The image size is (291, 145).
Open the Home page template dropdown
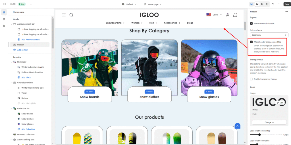coord(153,4)
